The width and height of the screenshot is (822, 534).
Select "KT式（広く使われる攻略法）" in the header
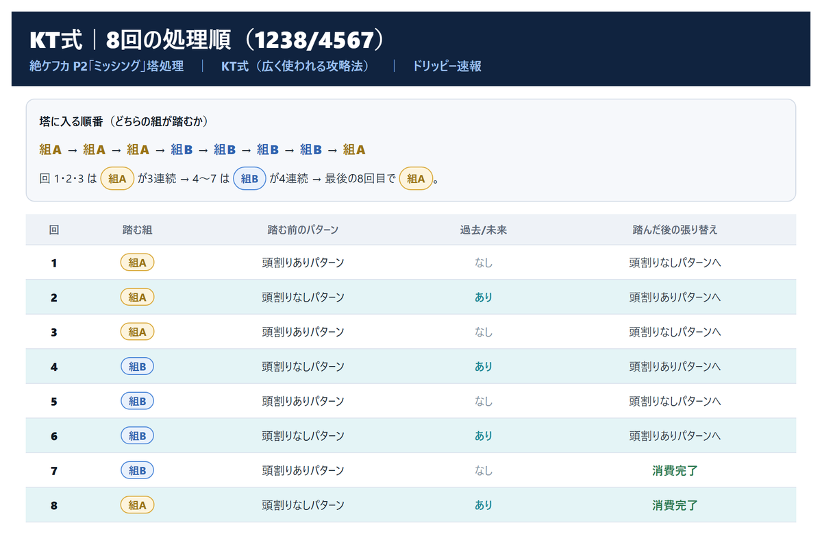(x=296, y=66)
